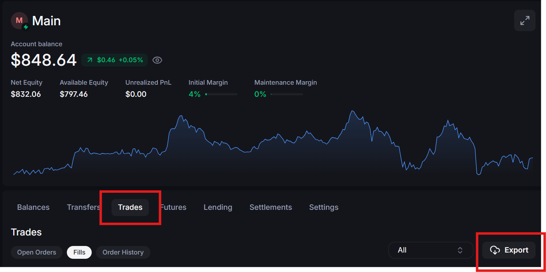Click the up-down chevron in the All dropdown

tap(460, 250)
